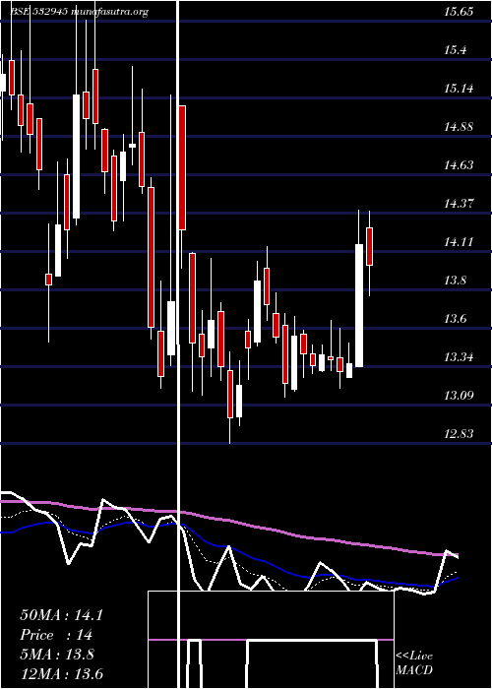492x689 pixels.
Task: Click the 14.88 price axis label
Action: coord(459,127)
